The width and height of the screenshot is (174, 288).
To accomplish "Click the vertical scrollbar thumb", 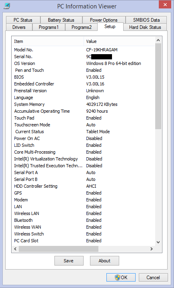I will [158, 86].
